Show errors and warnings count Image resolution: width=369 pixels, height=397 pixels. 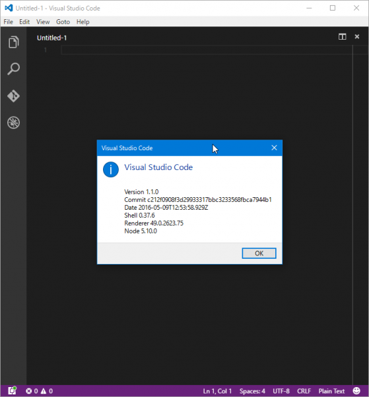(x=39, y=391)
